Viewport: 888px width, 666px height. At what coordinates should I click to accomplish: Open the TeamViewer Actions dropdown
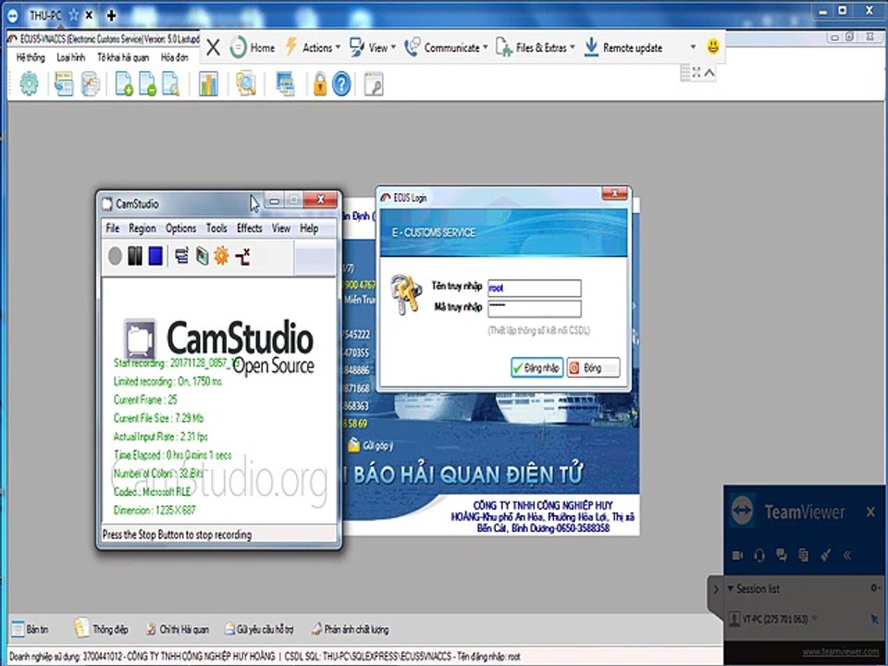(x=314, y=47)
